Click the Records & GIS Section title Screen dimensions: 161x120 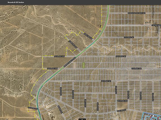pos(16,2)
